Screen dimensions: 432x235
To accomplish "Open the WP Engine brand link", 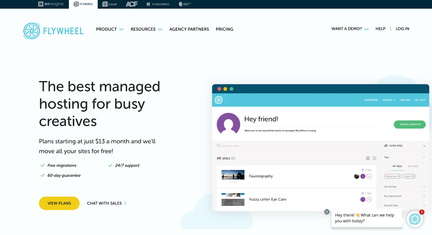I will point(51,4).
